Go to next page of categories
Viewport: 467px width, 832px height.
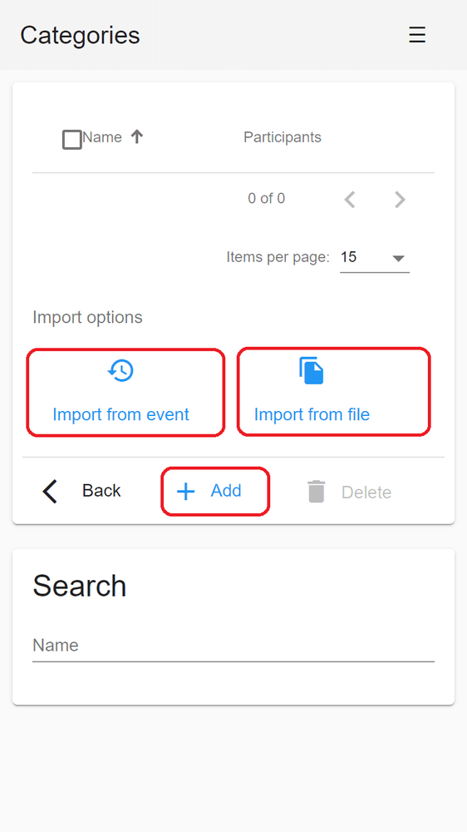pyautogui.click(x=400, y=200)
